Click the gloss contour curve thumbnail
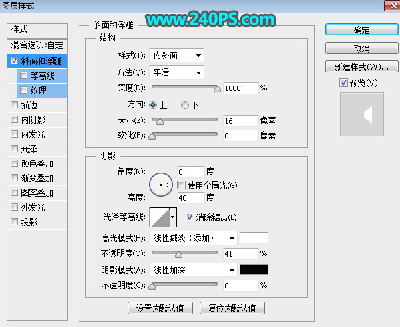400x327 pixels. [159, 217]
